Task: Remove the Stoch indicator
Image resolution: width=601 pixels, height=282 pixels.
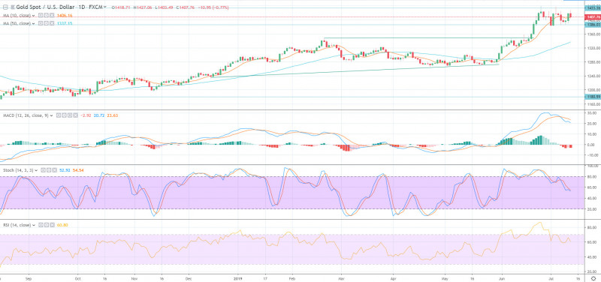Action: [x=54, y=170]
